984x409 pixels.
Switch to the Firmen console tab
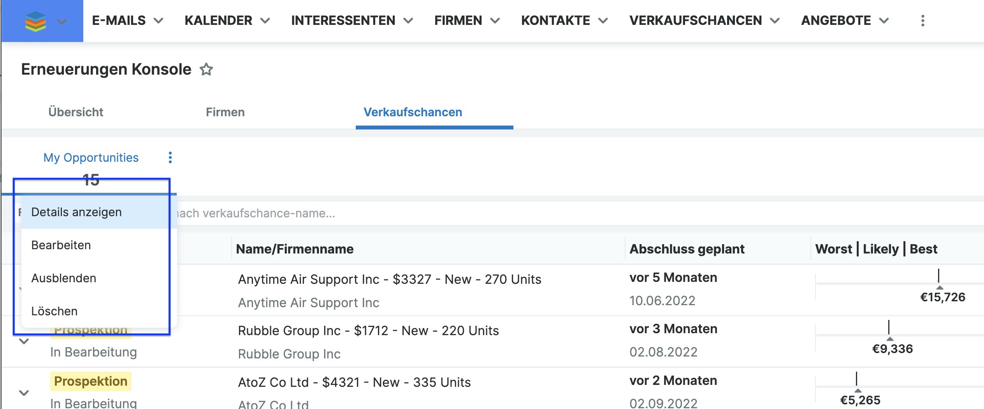[x=225, y=112]
